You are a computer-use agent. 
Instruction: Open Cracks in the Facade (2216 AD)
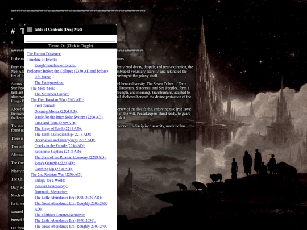point(60,146)
